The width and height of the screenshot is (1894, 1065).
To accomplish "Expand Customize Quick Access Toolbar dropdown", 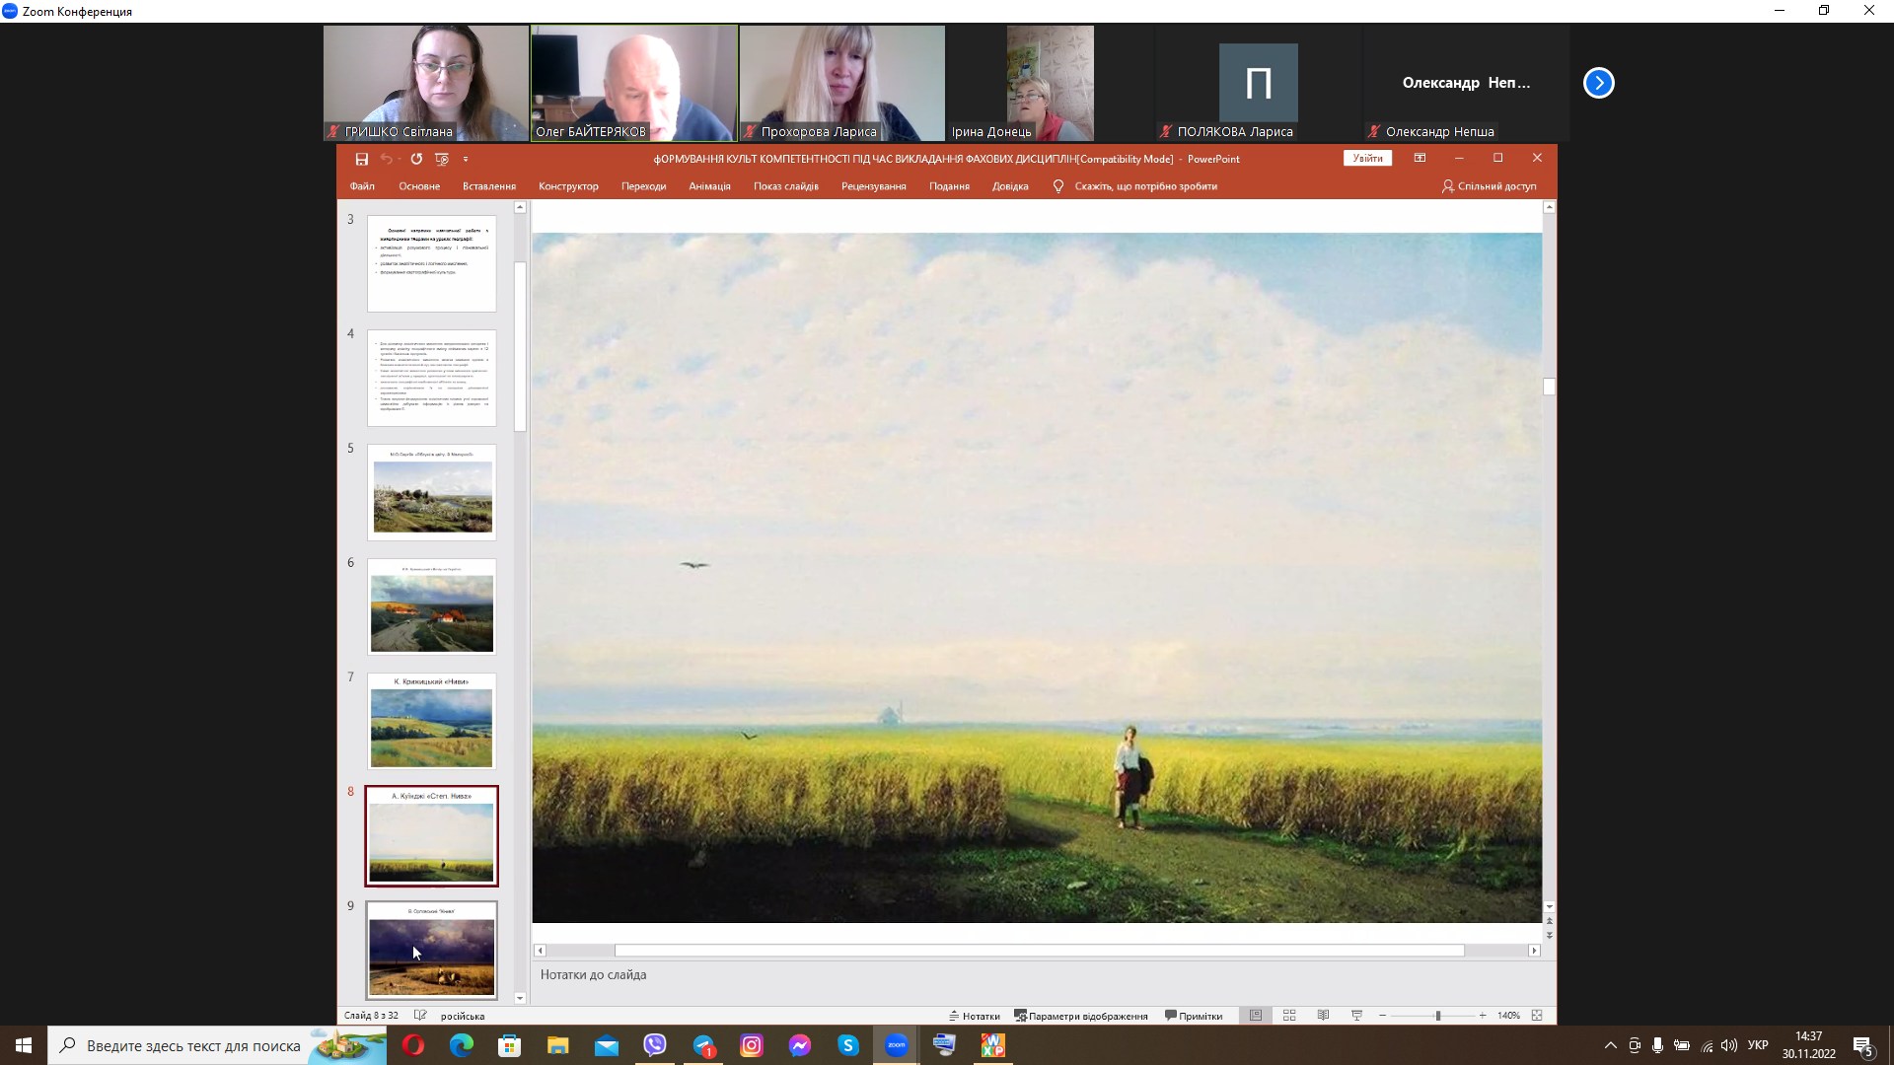I will [466, 159].
